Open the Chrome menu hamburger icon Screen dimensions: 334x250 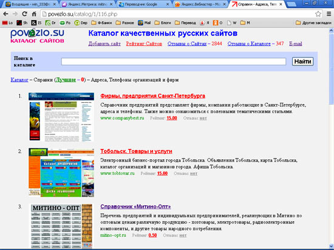pos(329,14)
